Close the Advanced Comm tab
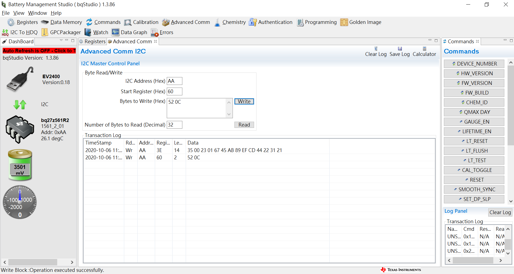This screenshot has width=514, height=274. coord(155,41)
